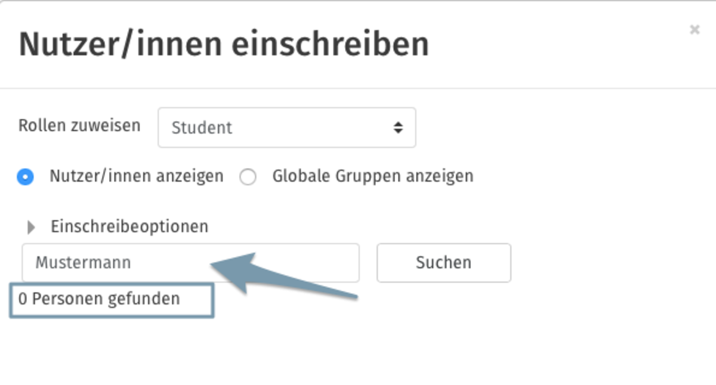Click the empty area after Mustermann text
This screenshot has width=716, height=385.
pos(245,262)
